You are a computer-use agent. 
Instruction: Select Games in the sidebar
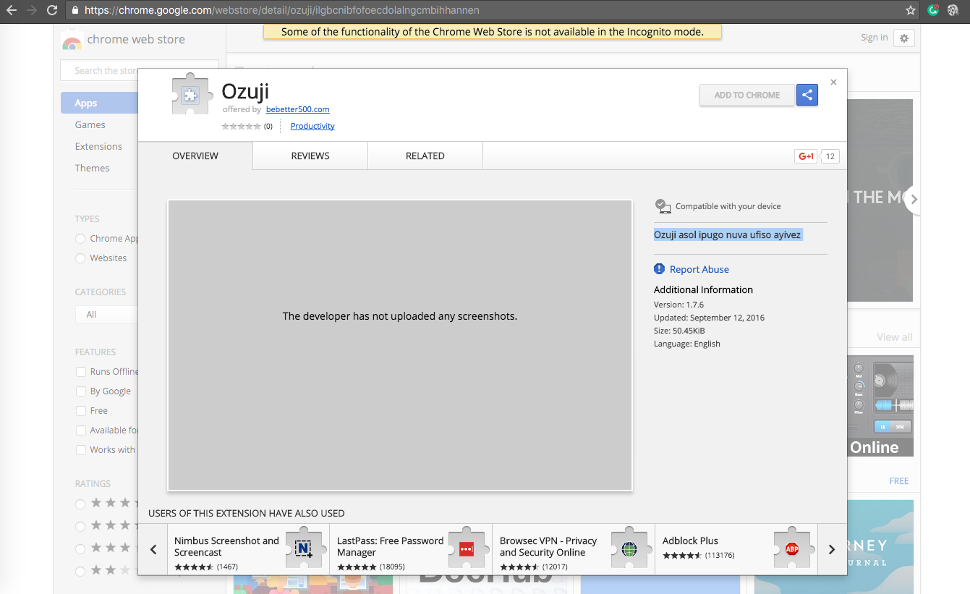pyautogui.click(x=90, y=124)
